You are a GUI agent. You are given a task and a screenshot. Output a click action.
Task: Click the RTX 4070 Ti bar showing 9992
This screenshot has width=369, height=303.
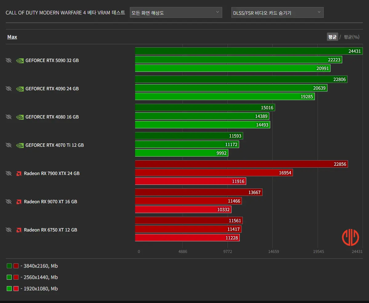pos(182,153)
